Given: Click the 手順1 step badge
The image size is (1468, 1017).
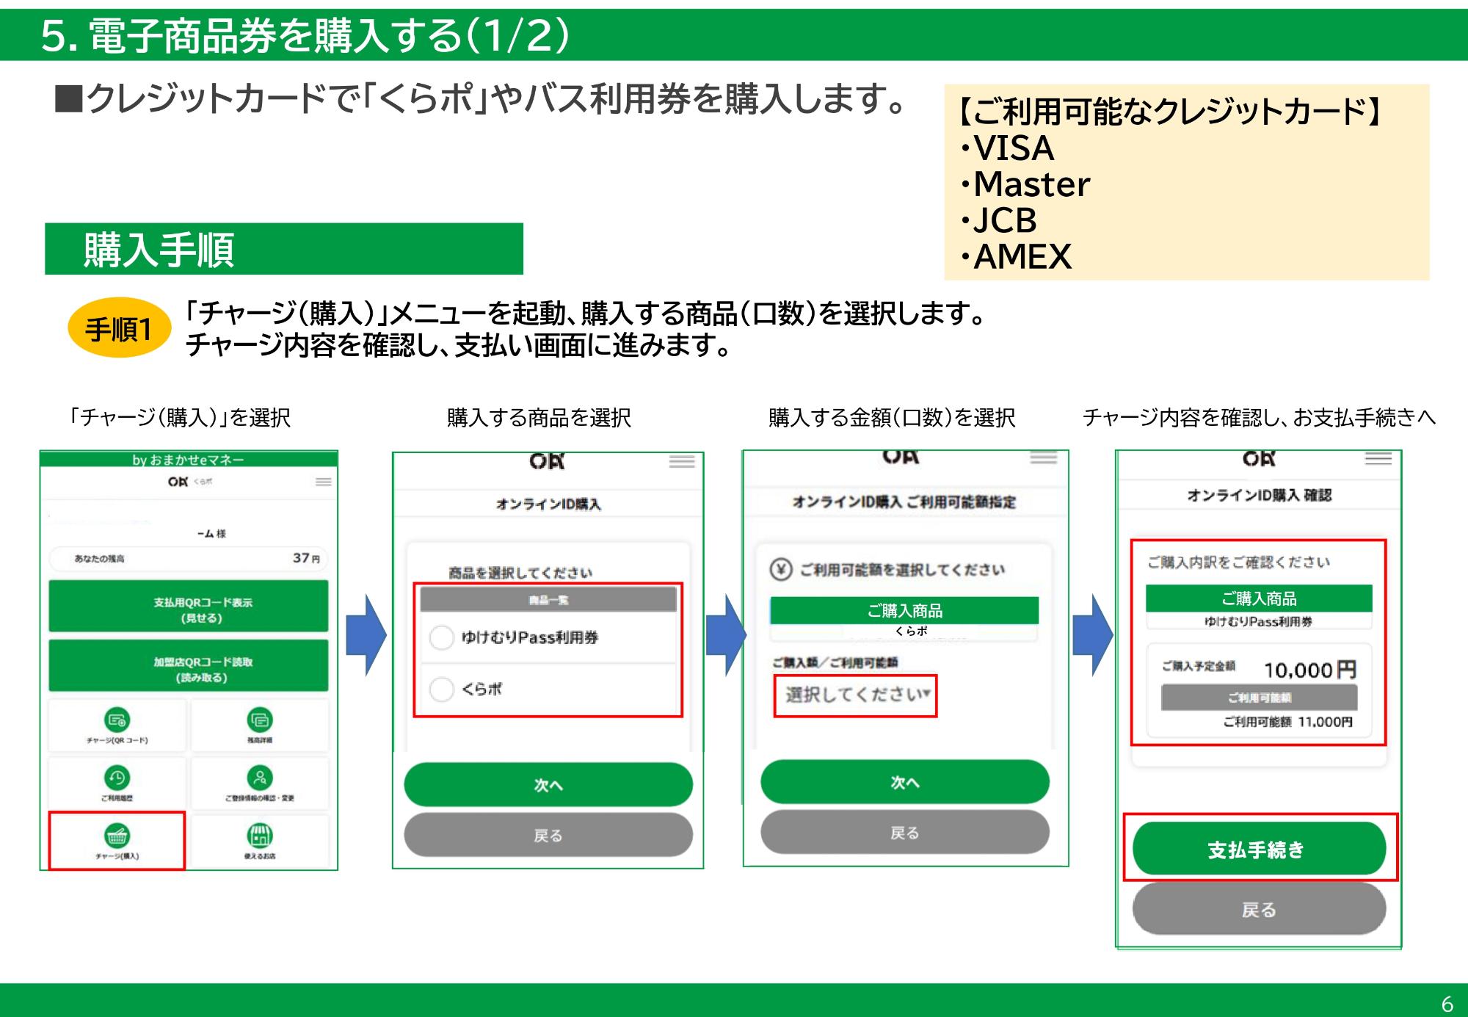Looking at the screenshot, I should pyautogui.click(x=119, y=328).
